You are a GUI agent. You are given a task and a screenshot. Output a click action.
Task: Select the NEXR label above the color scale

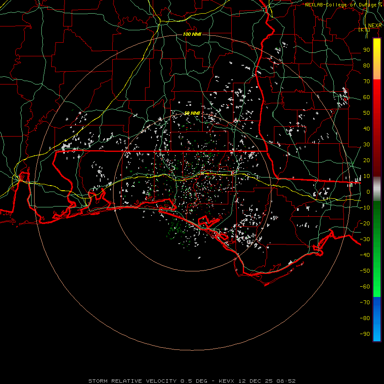point(375,26)
